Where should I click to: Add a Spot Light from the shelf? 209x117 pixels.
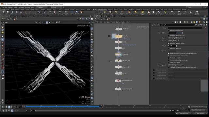[x=110, y=13]
